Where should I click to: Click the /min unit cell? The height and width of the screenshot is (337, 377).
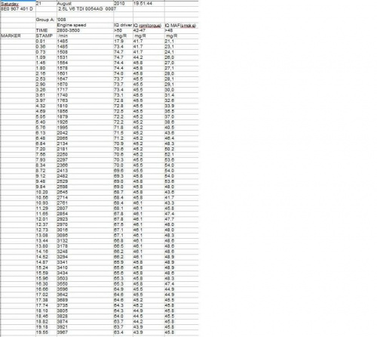[x=85, y=36]
